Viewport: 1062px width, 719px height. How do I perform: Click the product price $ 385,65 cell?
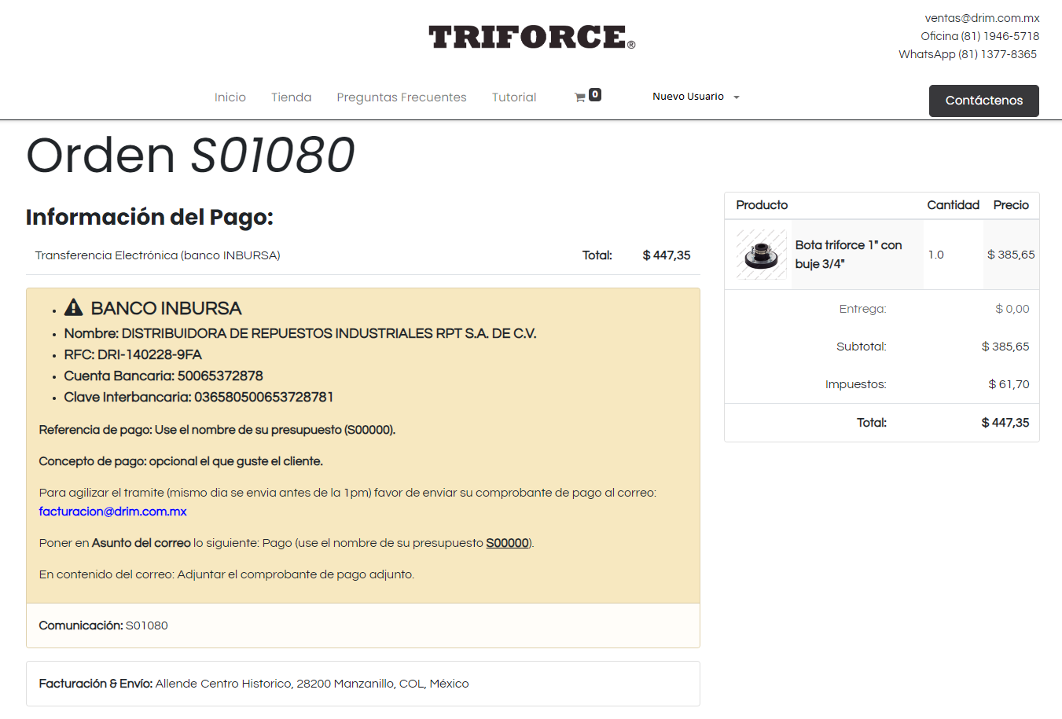1011,255
